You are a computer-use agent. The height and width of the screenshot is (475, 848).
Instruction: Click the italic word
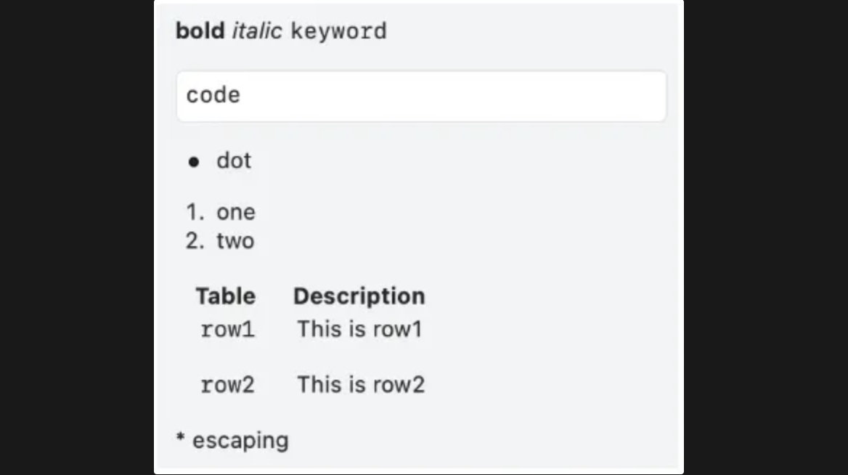(x=256, y=31)
